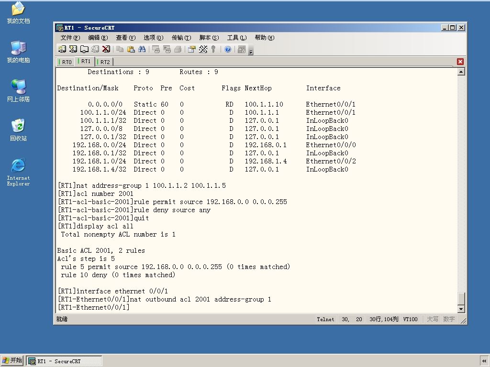The image size is (490, 367).
Task: Switch to the RT2 session tab
Action: (103, 62)
